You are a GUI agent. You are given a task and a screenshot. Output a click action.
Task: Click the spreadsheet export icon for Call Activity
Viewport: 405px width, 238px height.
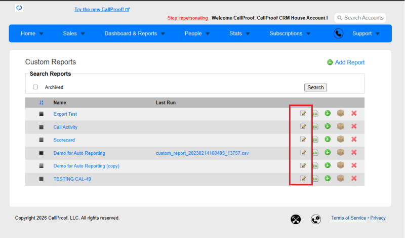315,126
